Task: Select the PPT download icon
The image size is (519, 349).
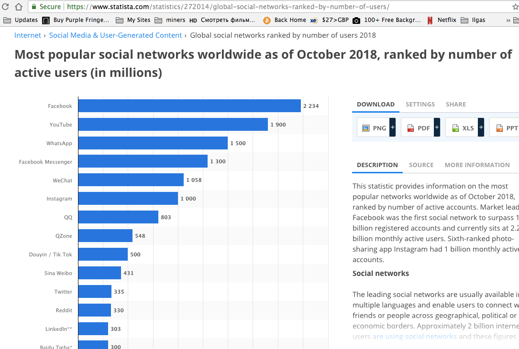Action: click(x=500, y=127)
